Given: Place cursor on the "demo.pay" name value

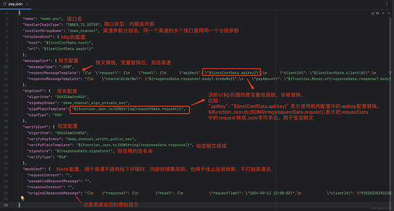Looking at the screenshot, I should point(50,19).
